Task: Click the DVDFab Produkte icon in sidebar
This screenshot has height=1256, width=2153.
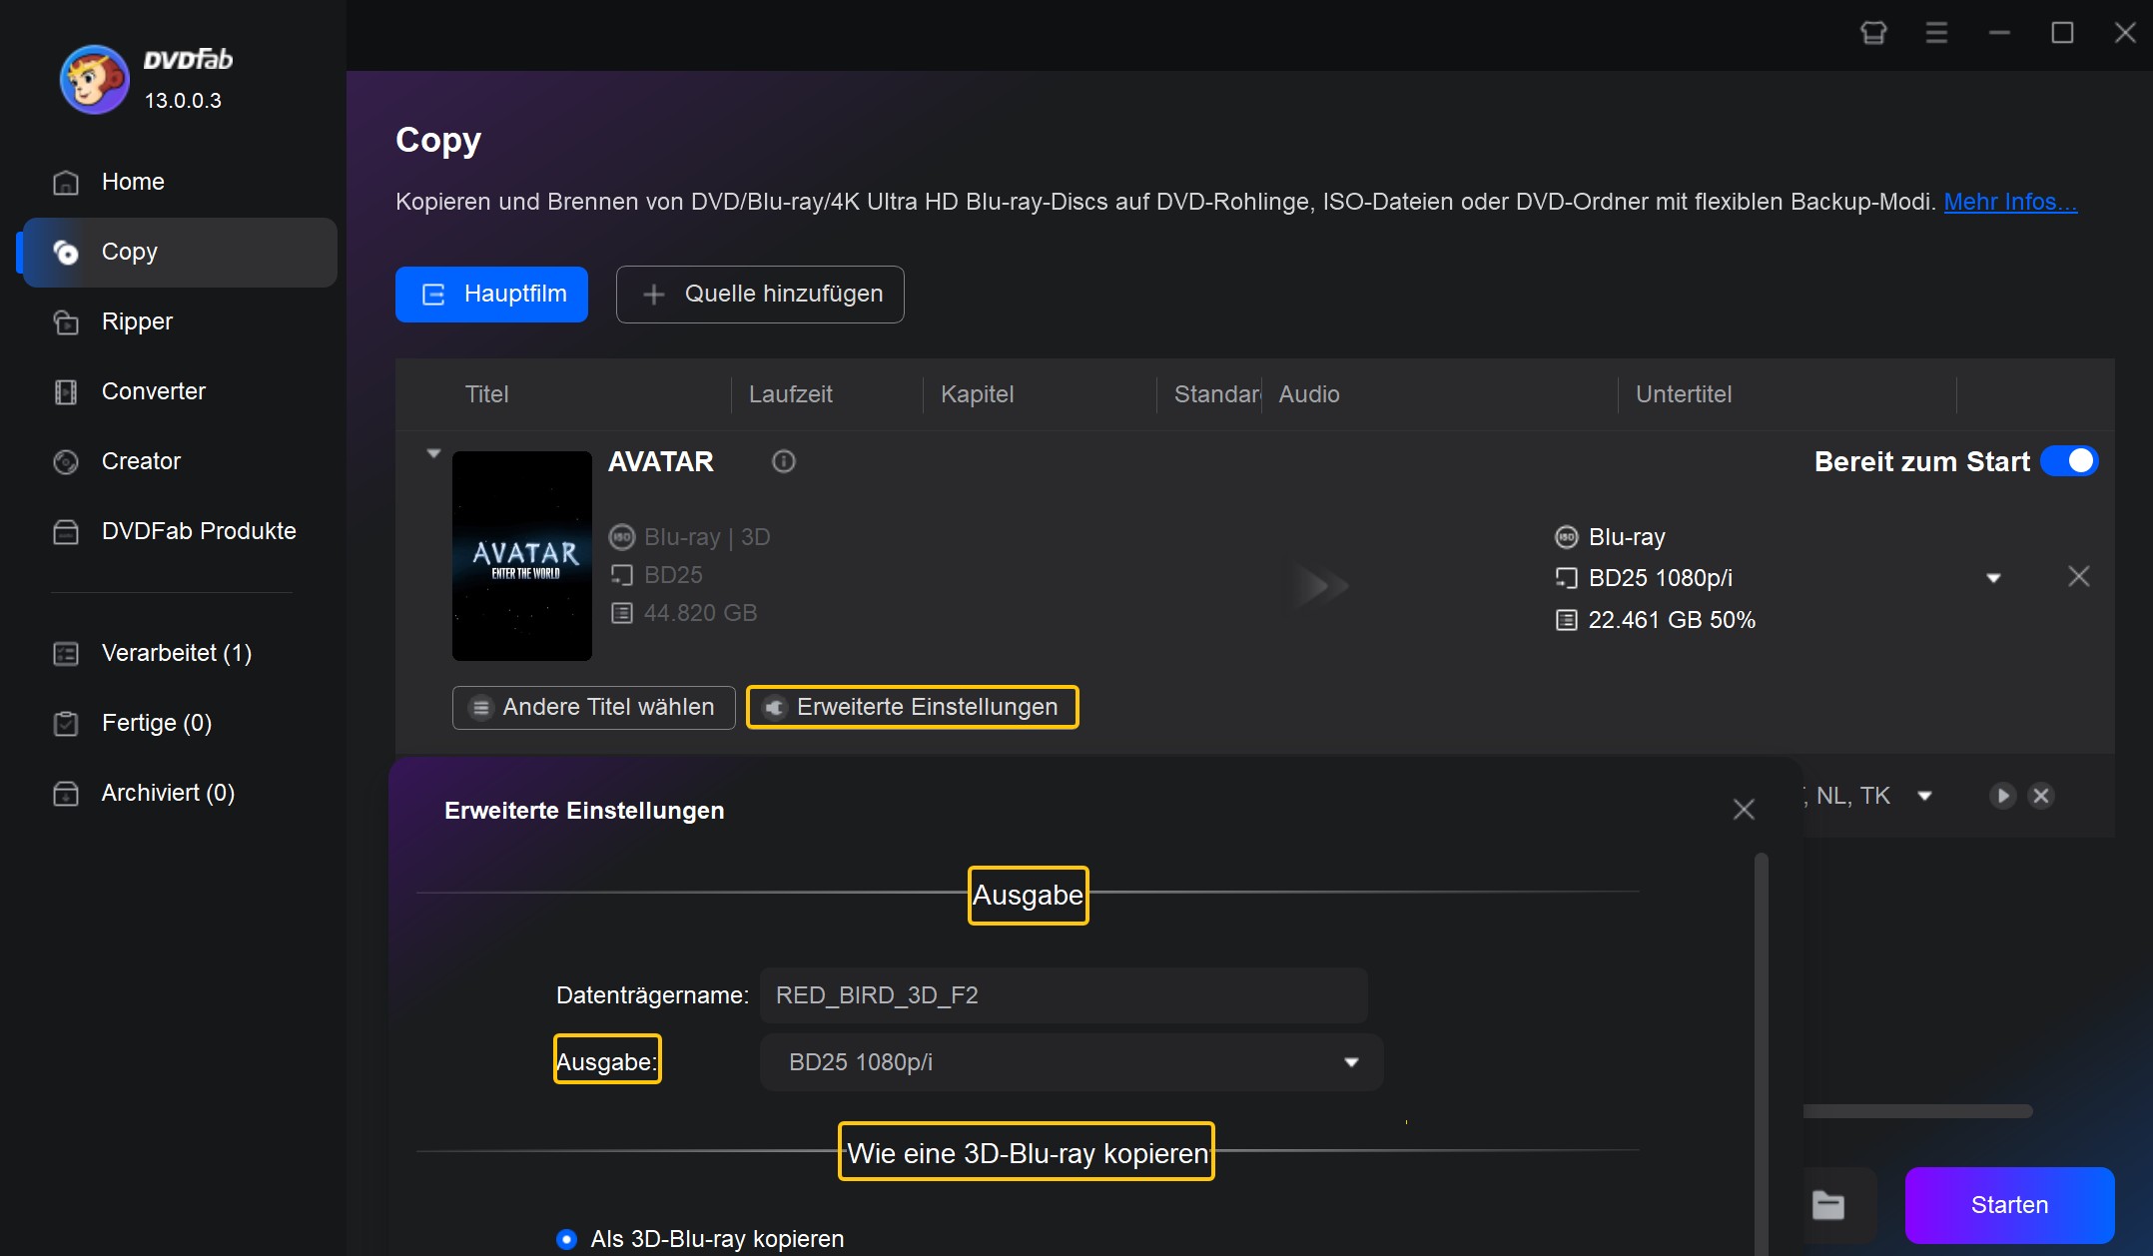Action: (x=64, y=531)
